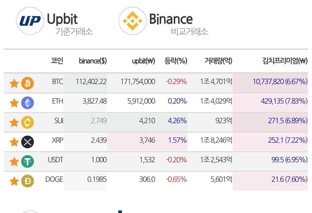Unfavorite the DOGE row star
The image size is (312, 213).
tap(14, 181)
